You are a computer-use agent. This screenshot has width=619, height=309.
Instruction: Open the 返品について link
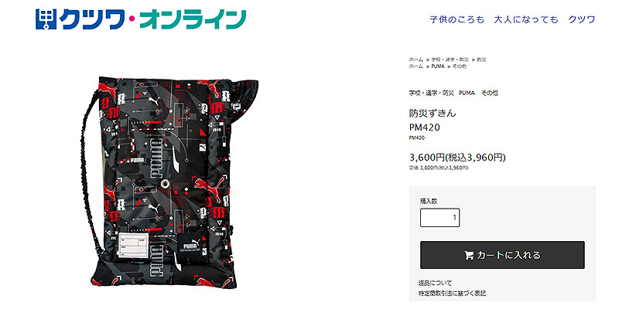tap(435, 283)
